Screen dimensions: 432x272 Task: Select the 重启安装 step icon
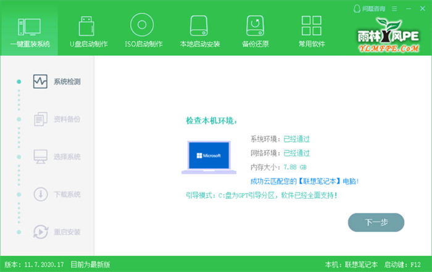(x=40, y=232)
